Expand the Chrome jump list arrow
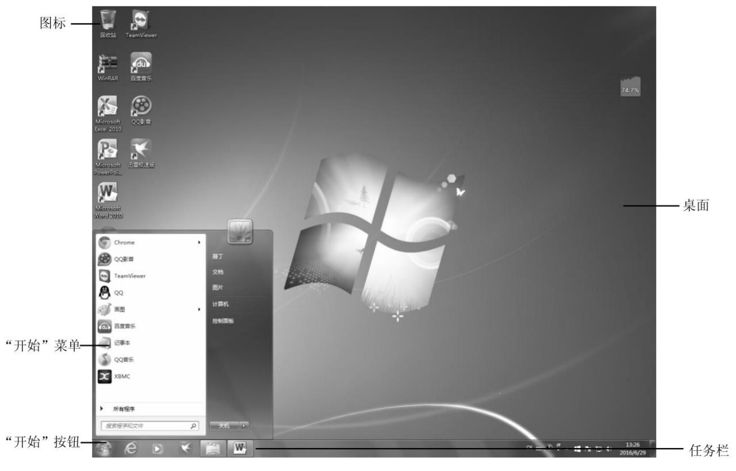This screenshot has height=471, width=736. (198, 243)
